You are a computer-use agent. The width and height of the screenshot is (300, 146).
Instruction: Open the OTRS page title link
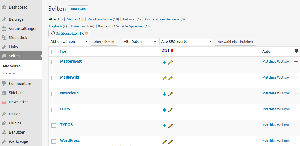coord(65,109)
